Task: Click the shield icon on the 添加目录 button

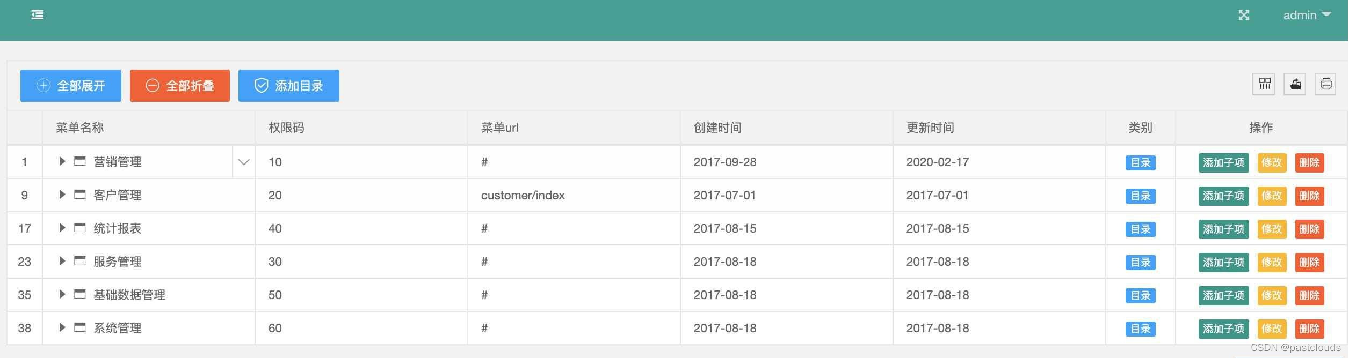Action: 261,85
